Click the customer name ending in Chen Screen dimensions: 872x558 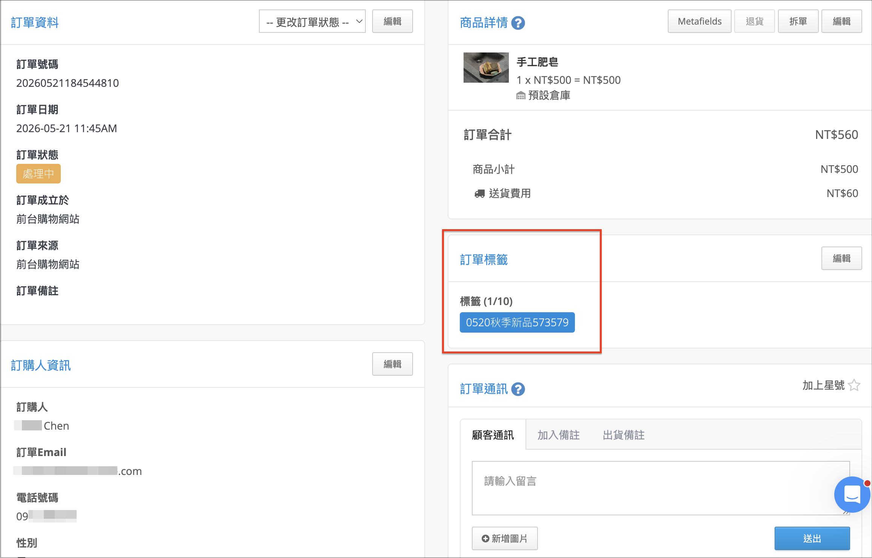click(42, 426)
